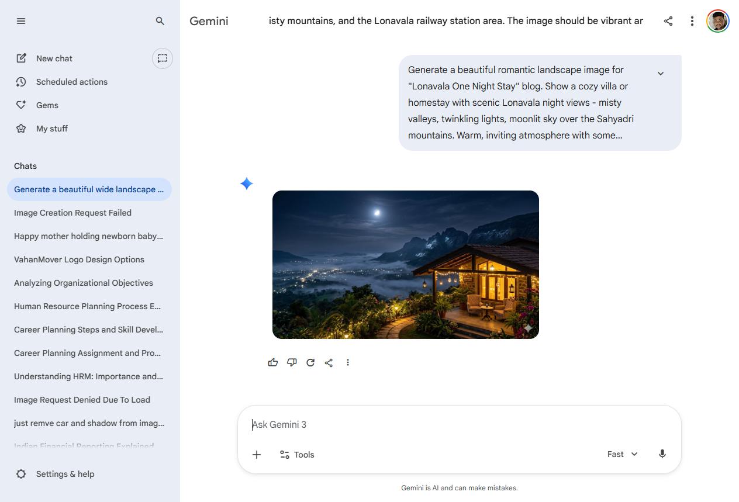Like the response with thumbs up

(x=273, y=362)
